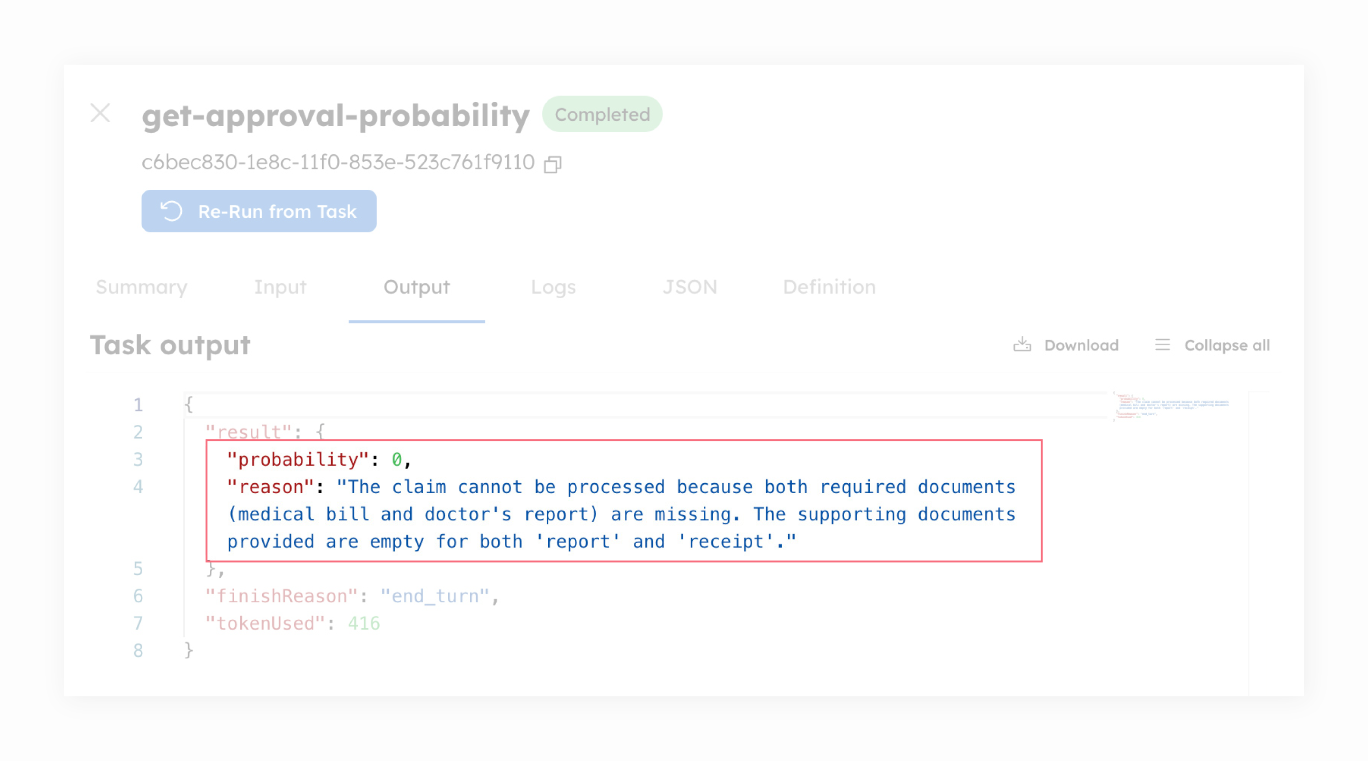Open the Input tab
Viewport: 1368px width, 761px height.
[280, 287]
